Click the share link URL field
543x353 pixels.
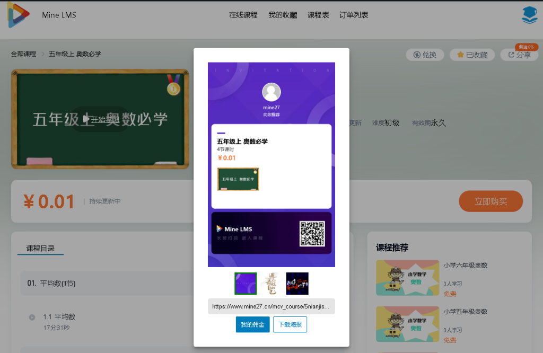(271, 306)
